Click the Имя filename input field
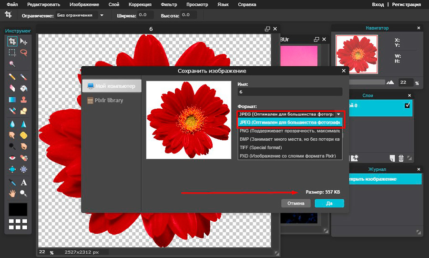The image size is (429, 258). click(x=290, y=92)
